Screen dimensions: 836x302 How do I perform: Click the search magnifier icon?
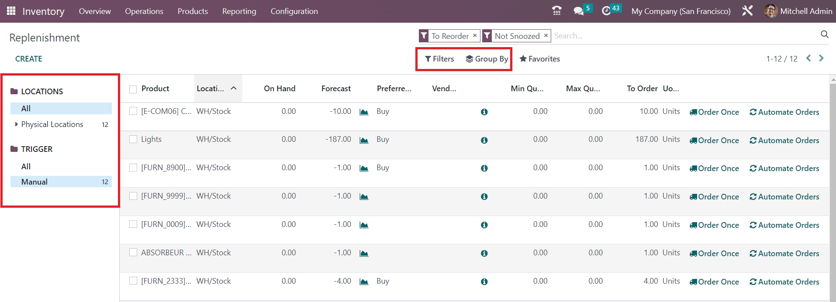825,34
